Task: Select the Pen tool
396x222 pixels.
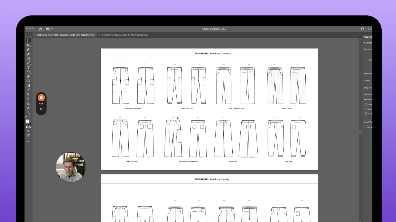Action: (28, 49)
